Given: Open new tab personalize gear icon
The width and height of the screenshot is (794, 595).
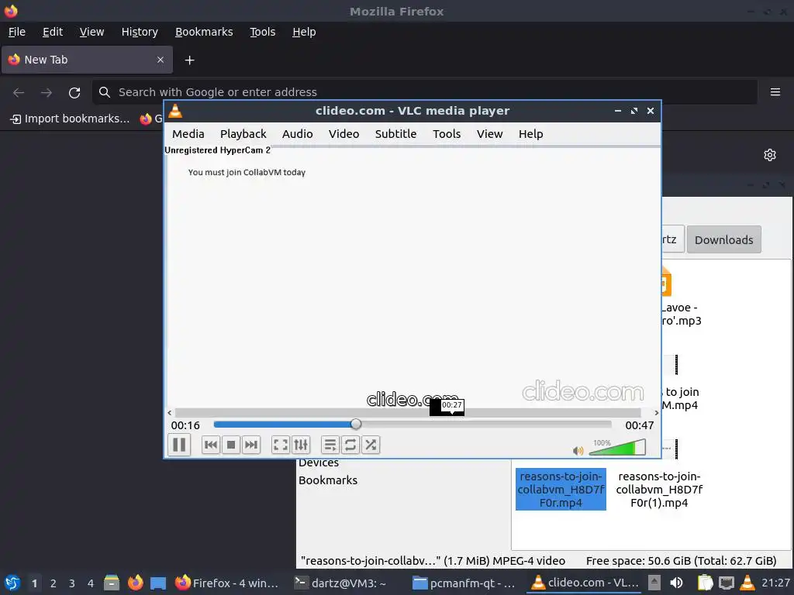Looking at the screenshot, I should pyautogui.click(x=770, y=155).
